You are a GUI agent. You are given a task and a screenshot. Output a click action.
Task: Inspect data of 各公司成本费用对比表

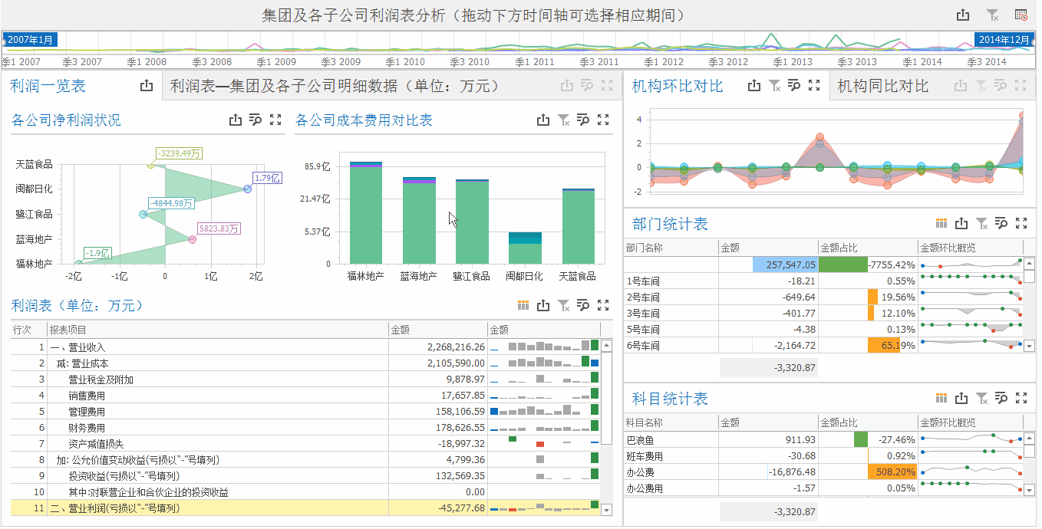tap(583, 120)
